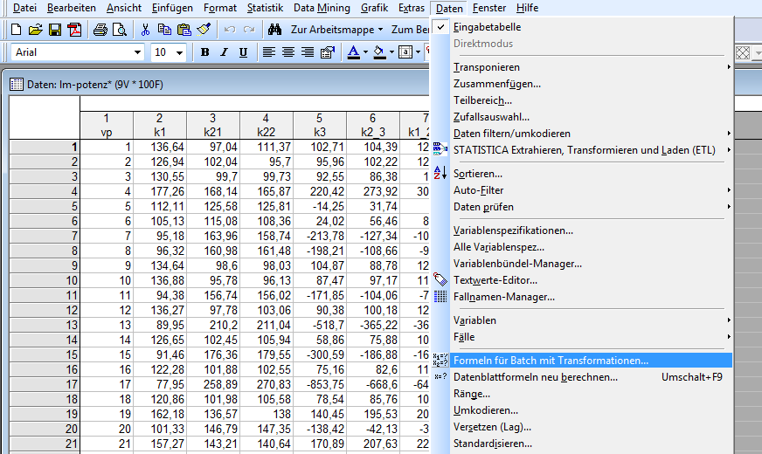Screen dimensions: 762x454
Task: Click the redo arrow icon
Action: tap(249, 30)
